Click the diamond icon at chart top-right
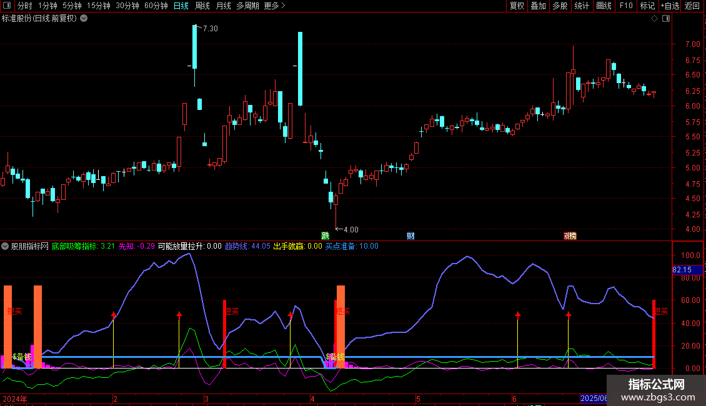Viewport: 706px width, 406px height. (655, 19)
